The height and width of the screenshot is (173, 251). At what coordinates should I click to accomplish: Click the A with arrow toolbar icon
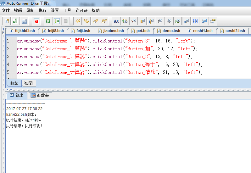[x=116, y=21]
